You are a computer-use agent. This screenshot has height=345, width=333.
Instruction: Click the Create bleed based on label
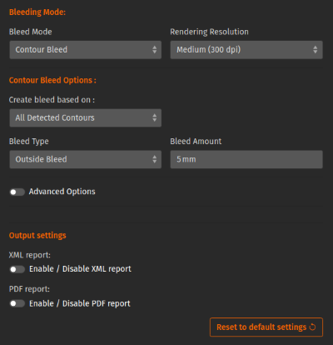(x=52, y=100)
